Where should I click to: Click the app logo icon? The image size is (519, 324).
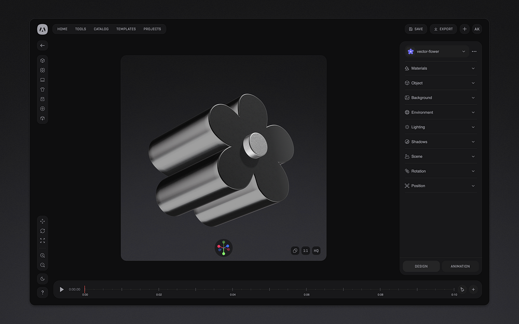point(43,29)
